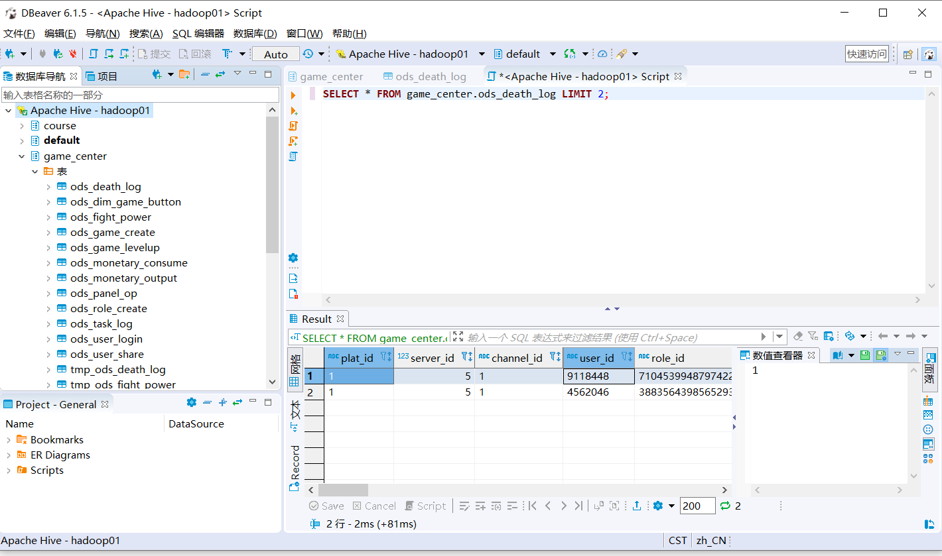Click export result set icon in bottom toolbar
This screenshot has width=942, height=556.
(x=637, y=506)
